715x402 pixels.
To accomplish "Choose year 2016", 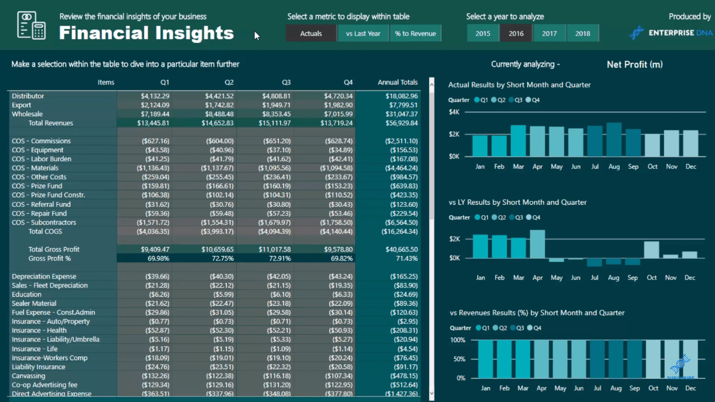I will tap(516, 33).
